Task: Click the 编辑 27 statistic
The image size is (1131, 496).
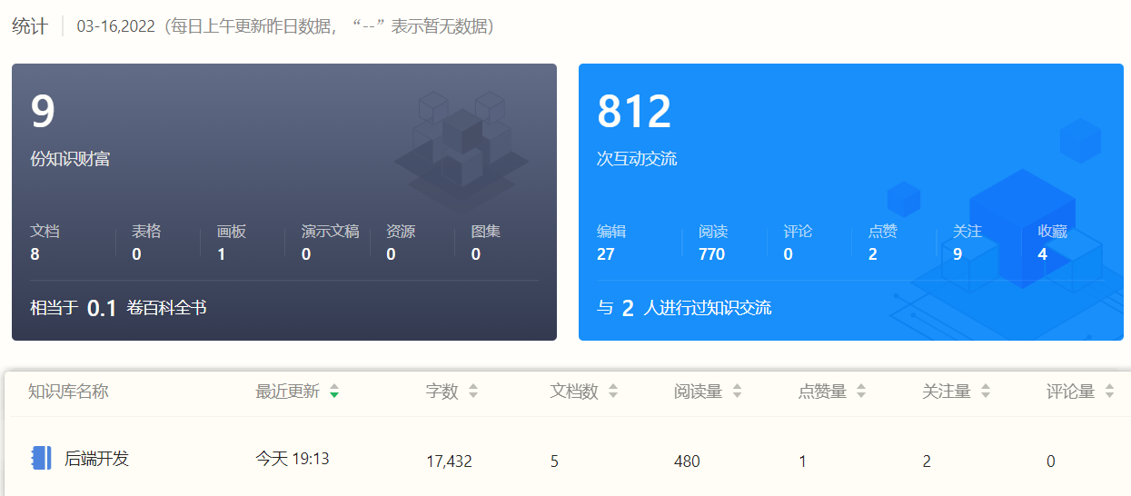Action: tap(606, 254)
